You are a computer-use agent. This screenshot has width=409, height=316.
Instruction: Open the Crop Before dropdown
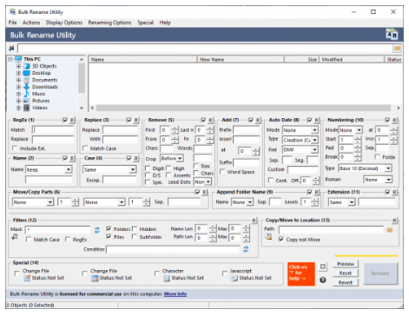tap(180, 158)
